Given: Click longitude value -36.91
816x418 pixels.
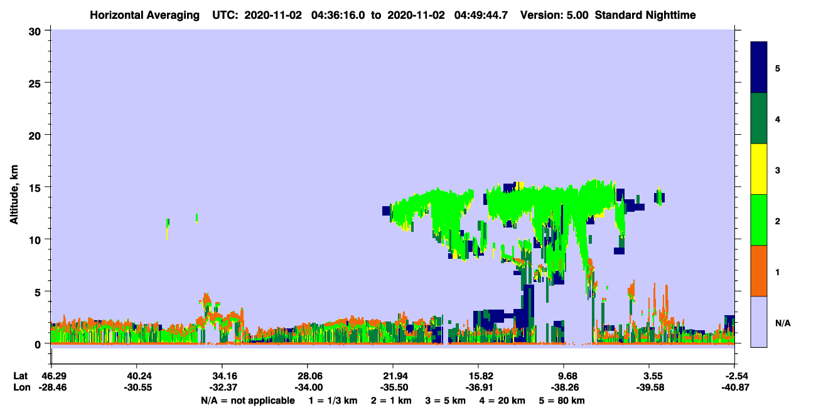Looking at the screenshot, I should 478,387.
